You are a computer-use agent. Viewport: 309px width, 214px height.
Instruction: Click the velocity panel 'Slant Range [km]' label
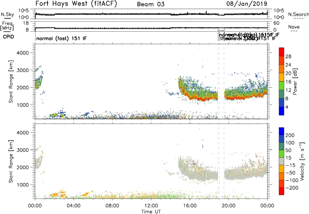11,161
